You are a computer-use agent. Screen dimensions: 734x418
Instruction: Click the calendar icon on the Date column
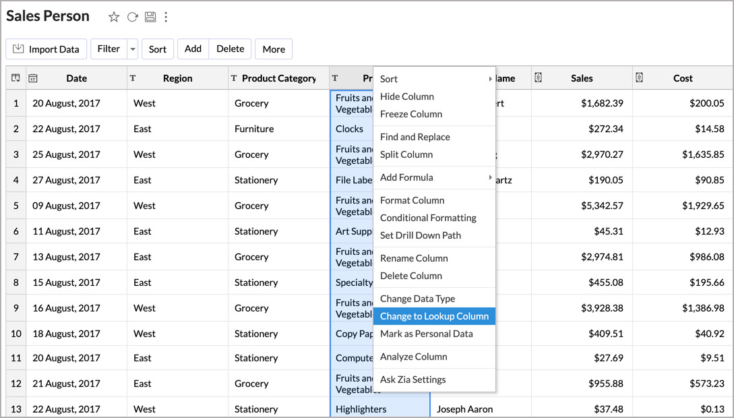point(33,78)
